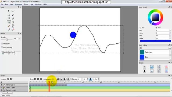Toggle thin lines display icon
Image resolution: width=172 pixels, height=97 pixels.
tap(152, 67)
